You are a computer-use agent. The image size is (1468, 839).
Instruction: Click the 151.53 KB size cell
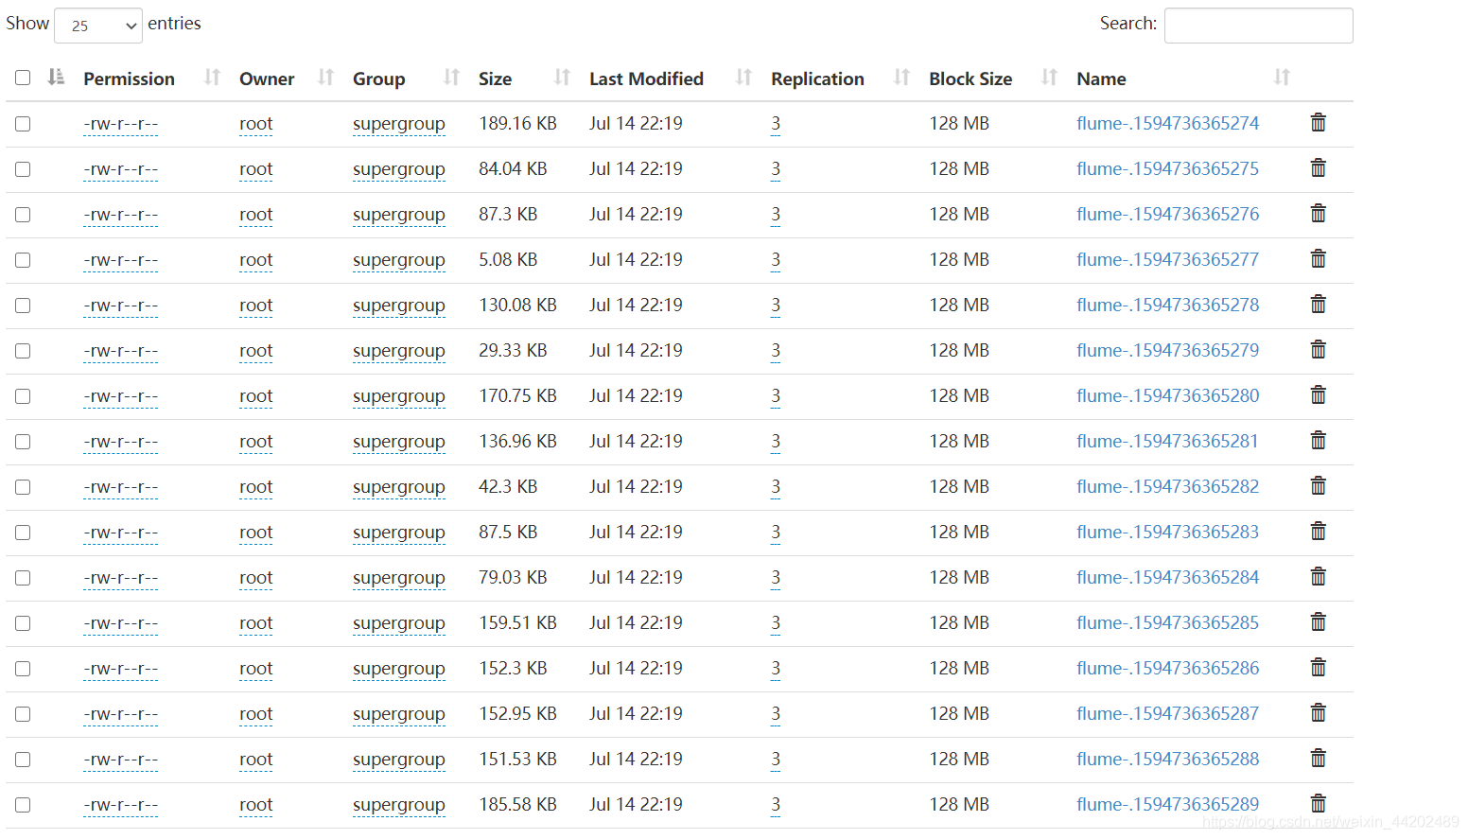(x=517, y=759)
